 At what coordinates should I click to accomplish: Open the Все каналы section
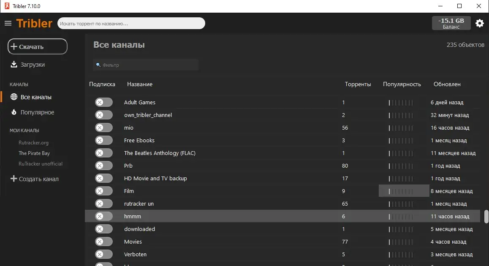36,97
